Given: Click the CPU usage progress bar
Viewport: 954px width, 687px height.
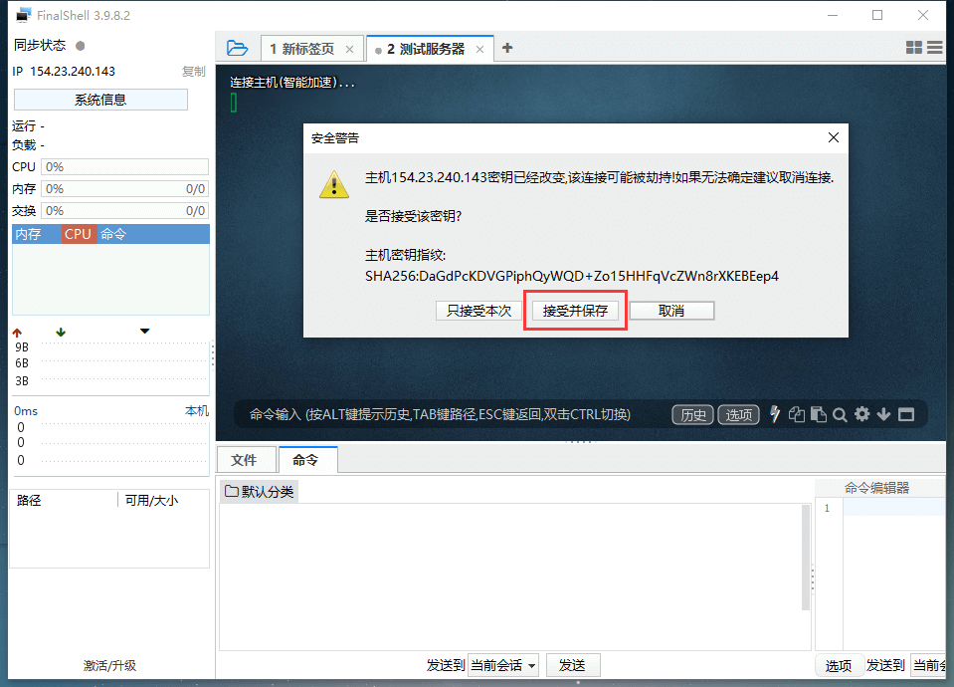Looking at the screenshot, I should coord(123,166).
